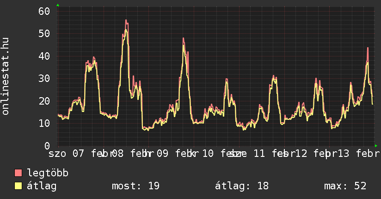Screen dimensions: 381x199
Task: Click the green arrow atop the y-axis
Action: point(58,5)
